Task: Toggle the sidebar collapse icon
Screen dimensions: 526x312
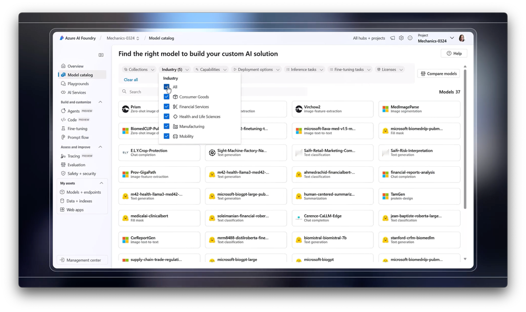Action: (x=101, y=55)
